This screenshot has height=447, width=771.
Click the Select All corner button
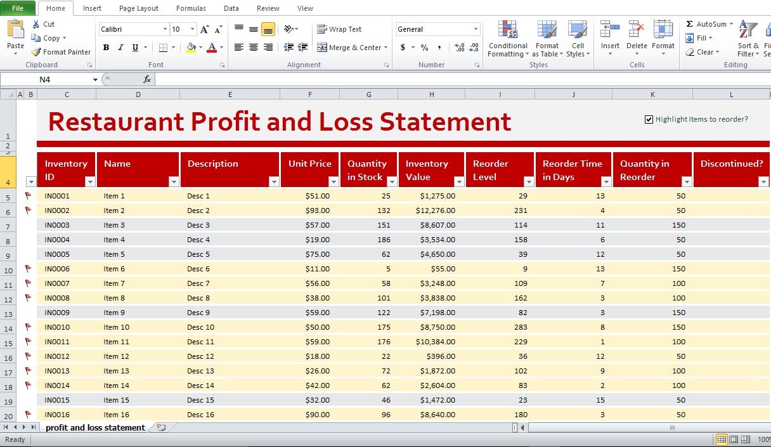point(7,94)
